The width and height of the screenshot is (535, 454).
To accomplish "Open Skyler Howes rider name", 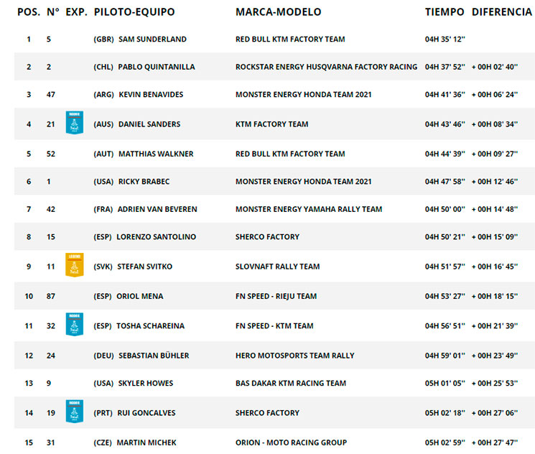I will pos(146,384).
